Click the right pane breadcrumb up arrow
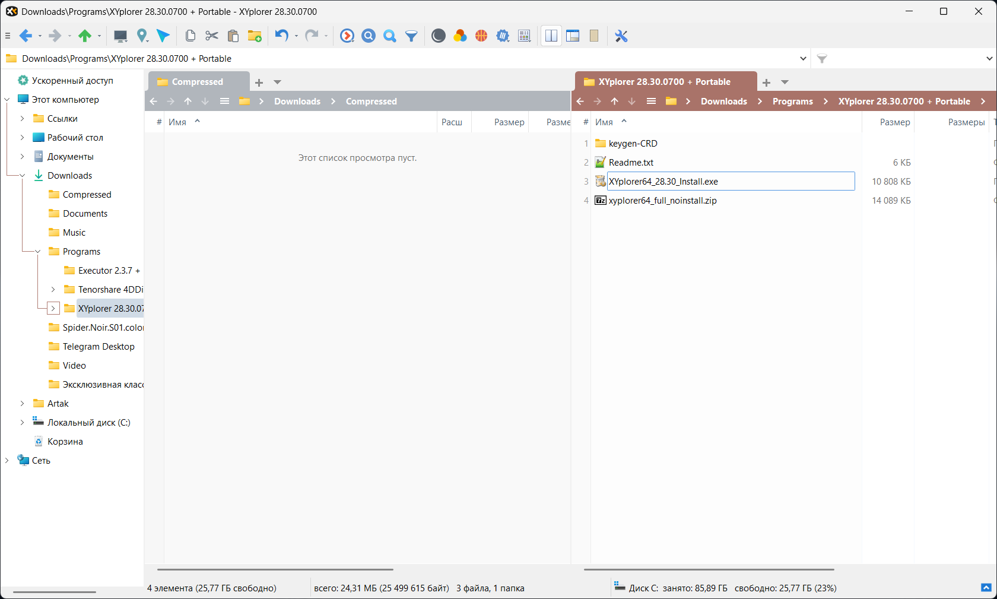The image size is (997, 599). tap(614, 102)
